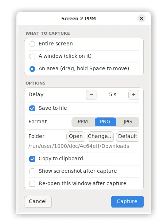Switch format to PPM

pos(83,122)
